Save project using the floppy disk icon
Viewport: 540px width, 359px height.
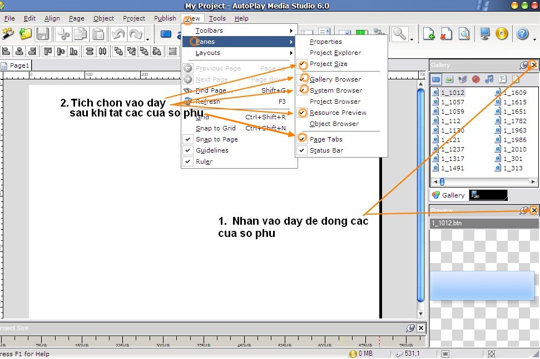(x=43, y=34)
